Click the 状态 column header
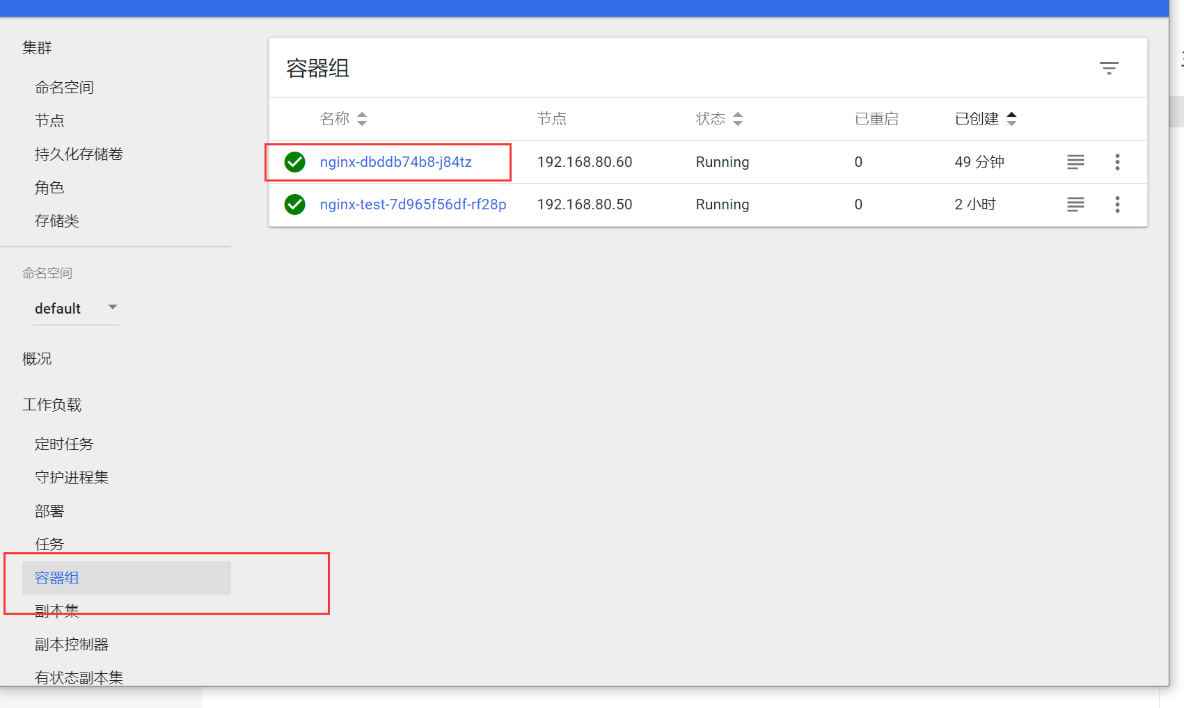 click(710, 119)
